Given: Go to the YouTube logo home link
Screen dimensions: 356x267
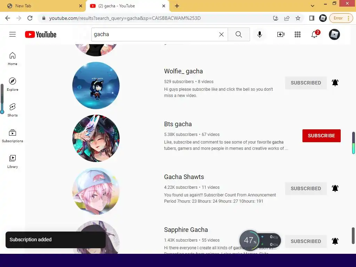Looking at the screenshot, I should (41, 34).
